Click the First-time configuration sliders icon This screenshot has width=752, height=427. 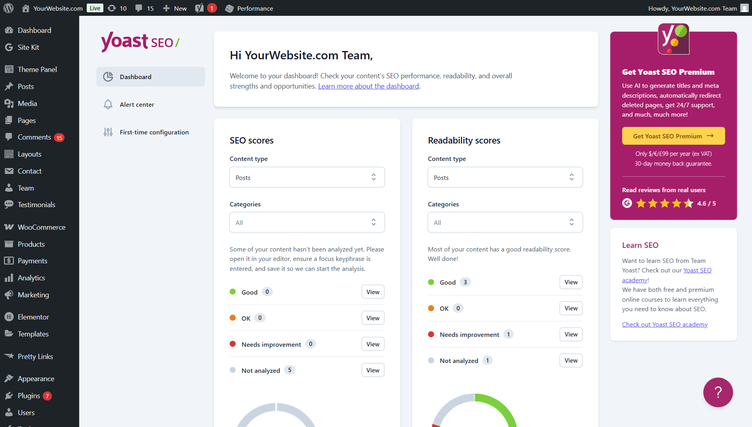(108, 132)
